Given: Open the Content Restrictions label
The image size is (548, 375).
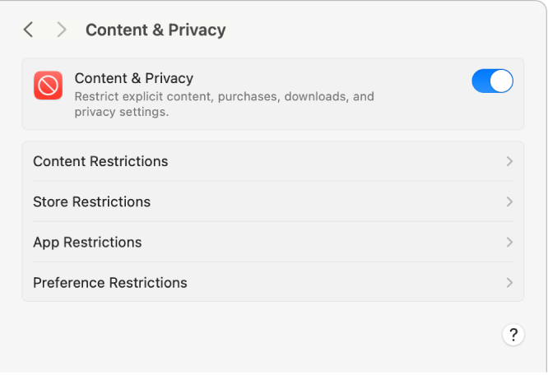Looking at the screenshot, I should [x=100, y=161].
